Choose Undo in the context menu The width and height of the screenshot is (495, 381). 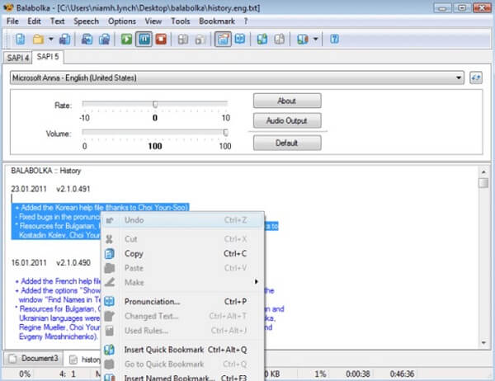[182, 220]
